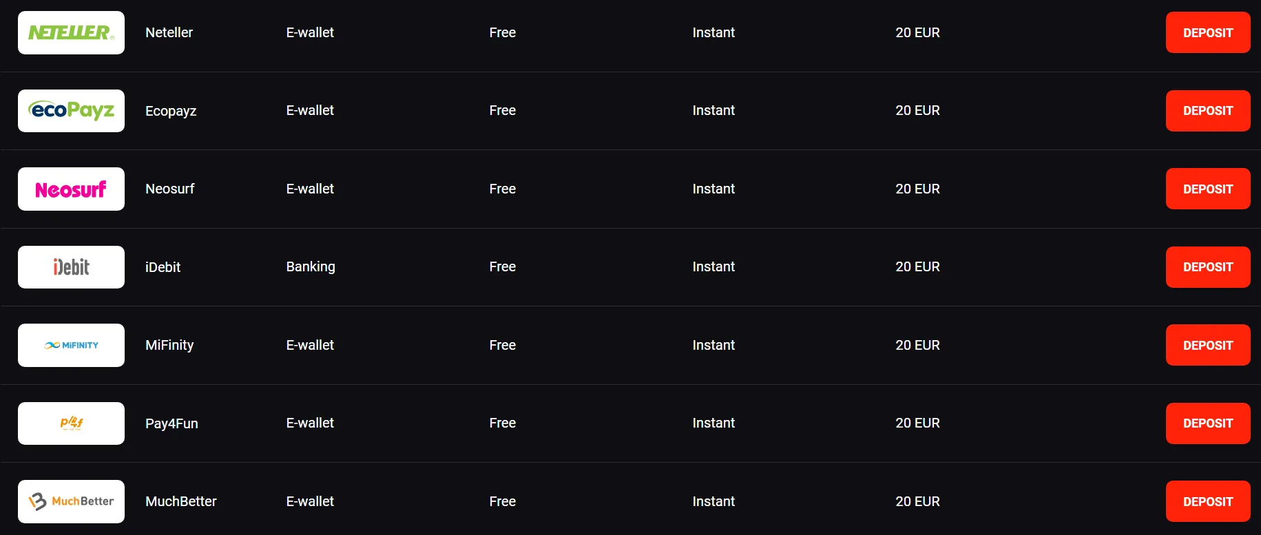The height and width of the screenshot is (535, 1261).
Task: Click the Pay4Fun payment method name
Action: pyautogui.click(x=171, y=423)
